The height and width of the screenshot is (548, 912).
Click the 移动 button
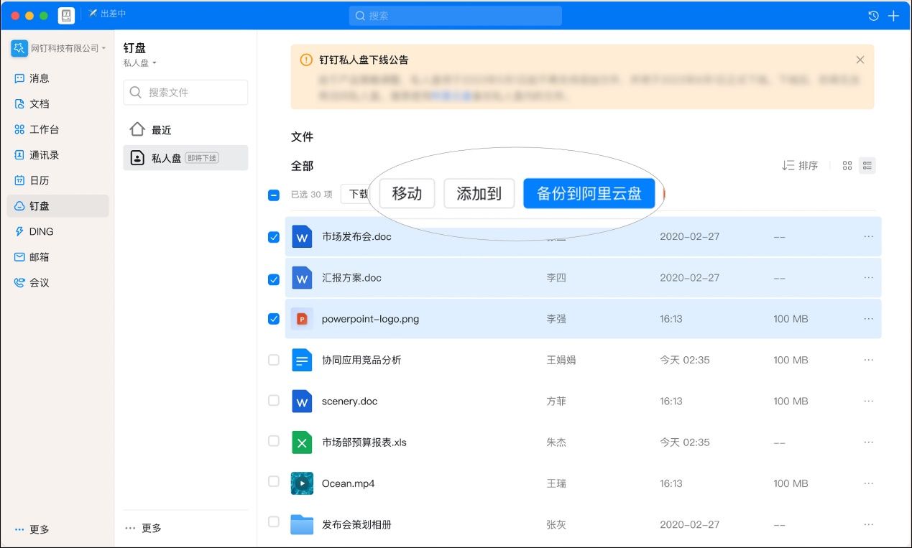point(407,193)
